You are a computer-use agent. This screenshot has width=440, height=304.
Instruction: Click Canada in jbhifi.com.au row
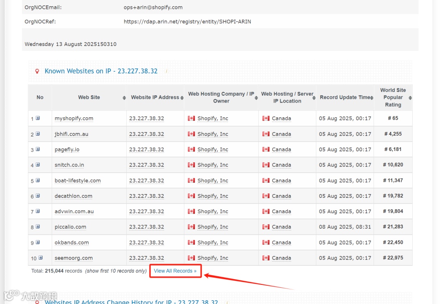281,134
